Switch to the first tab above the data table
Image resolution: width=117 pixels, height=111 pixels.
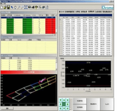point(62,12)
